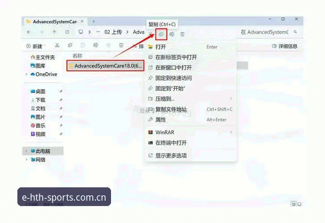
Task: Switch to large thumbnails view in the status bar
Action: [x=300, y=204]
